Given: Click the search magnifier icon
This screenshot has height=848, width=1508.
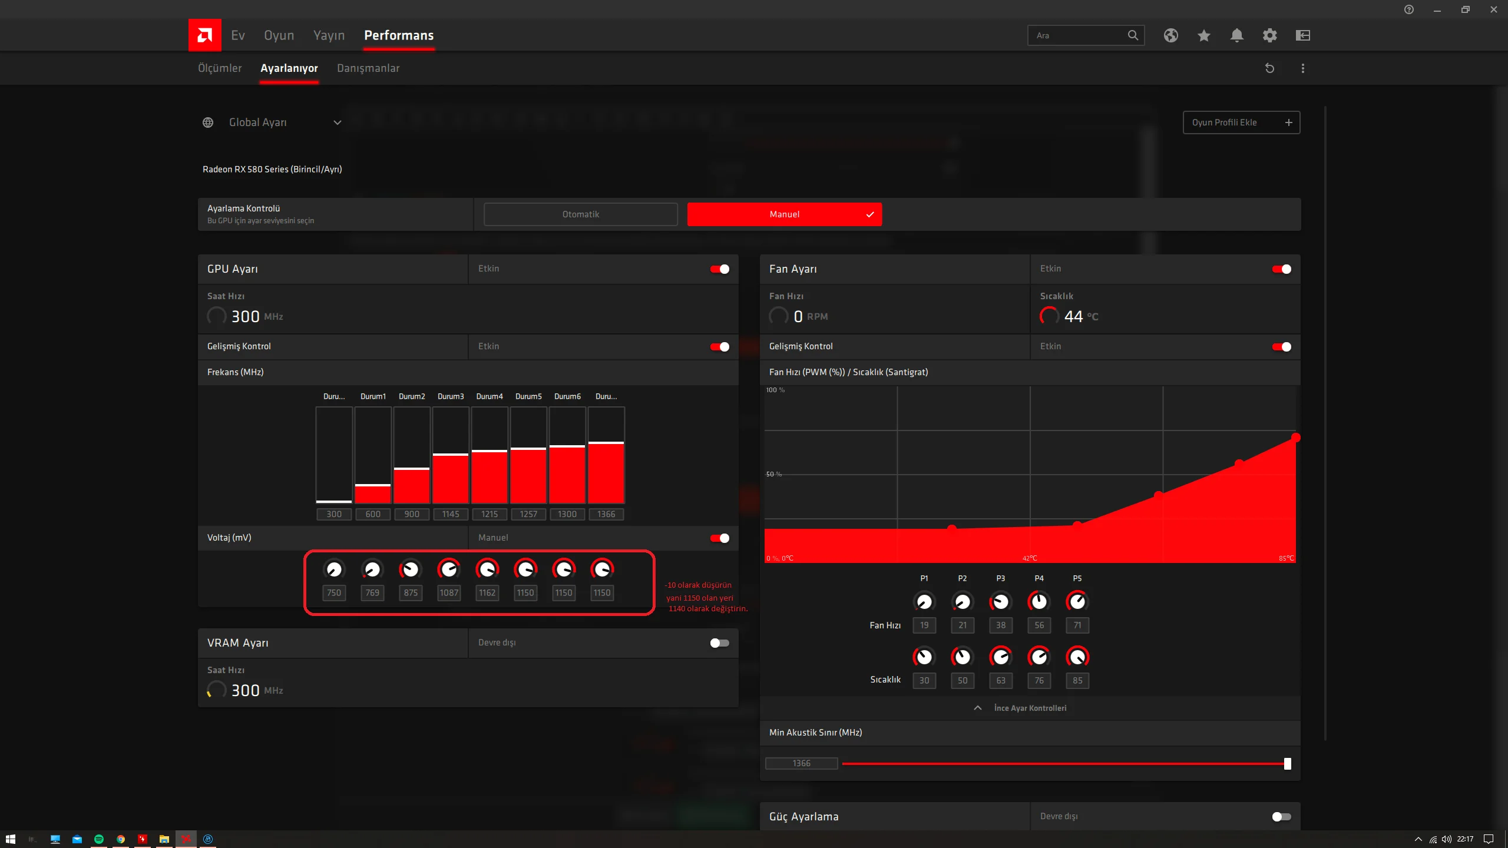Looking at the screenshot, I should 1132,35.
